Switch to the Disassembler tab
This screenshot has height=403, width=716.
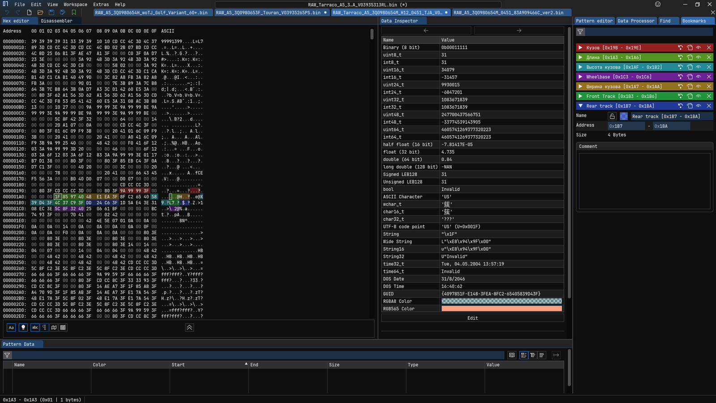[56, 21]
